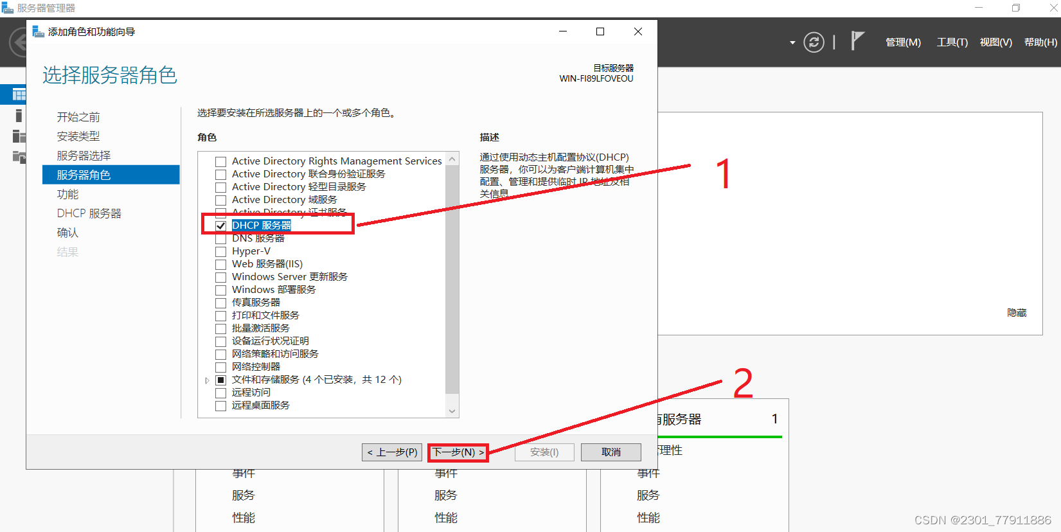Check the 远程访问 role

tap(220, 393)
